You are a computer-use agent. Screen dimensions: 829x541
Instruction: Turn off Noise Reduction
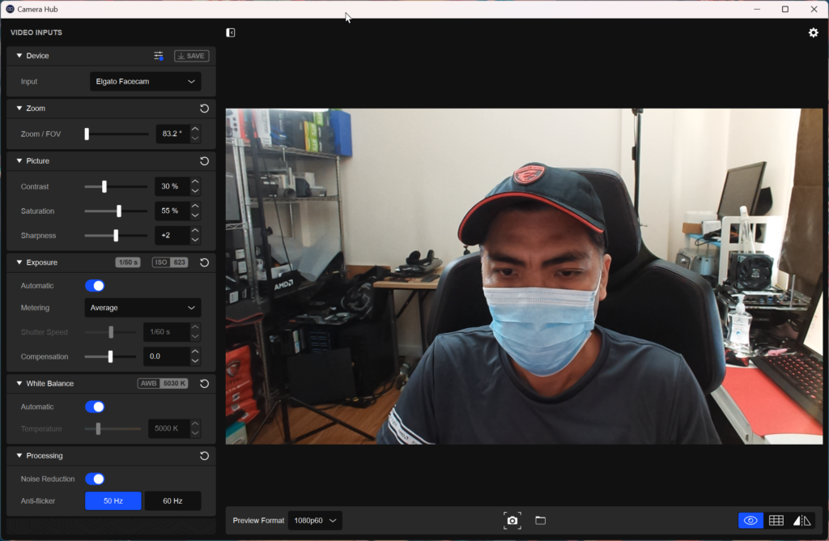point(95,479)
